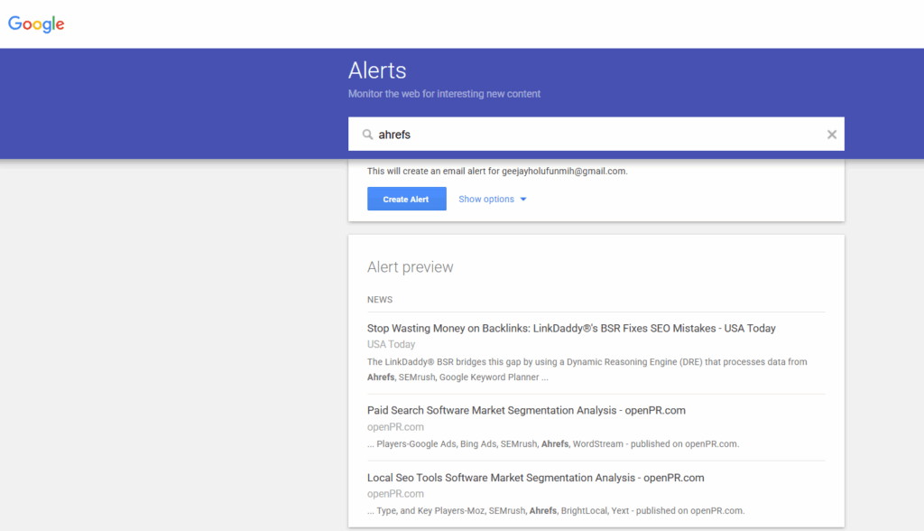Click into the alert search field
The image size is (924, 531).
click(x=596, y=134)
